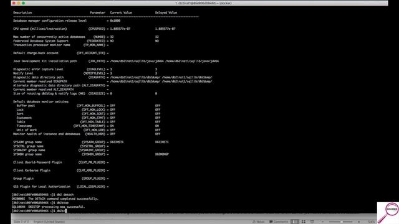The width and height of the screenshot is (399, 224).
Task: Maximize terminal window with green button
Action: 24,3
